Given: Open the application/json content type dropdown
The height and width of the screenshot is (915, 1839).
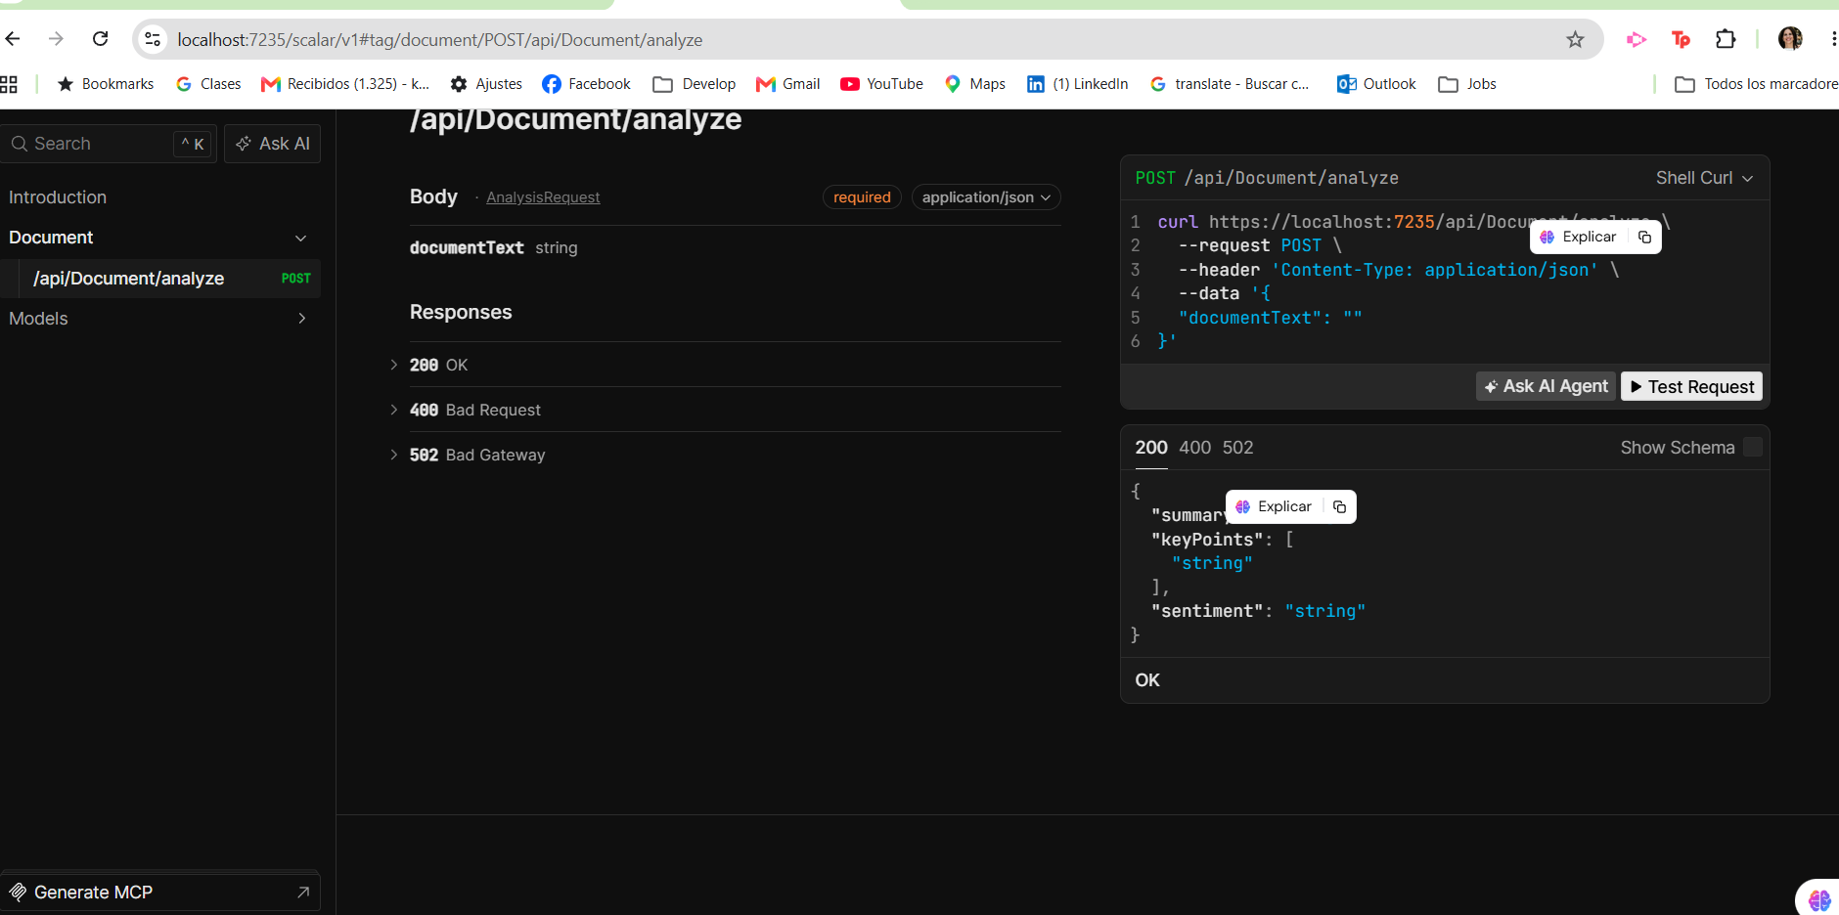Looking at the screenshot, I should point(986,197).
